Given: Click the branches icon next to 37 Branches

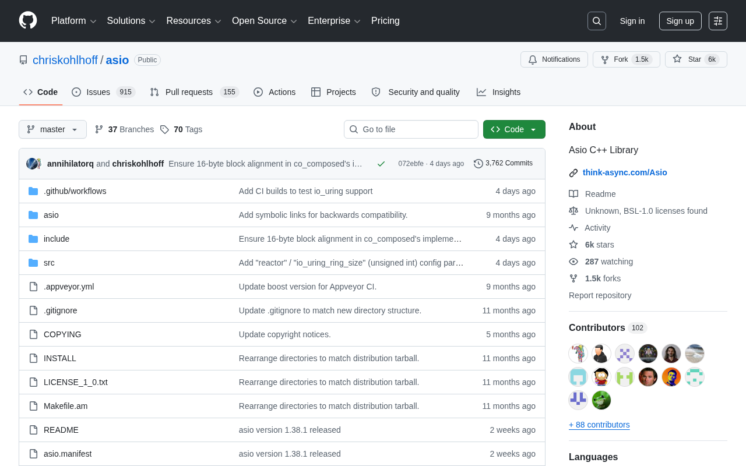Looking at the screenshot, I should click(99, 129).
